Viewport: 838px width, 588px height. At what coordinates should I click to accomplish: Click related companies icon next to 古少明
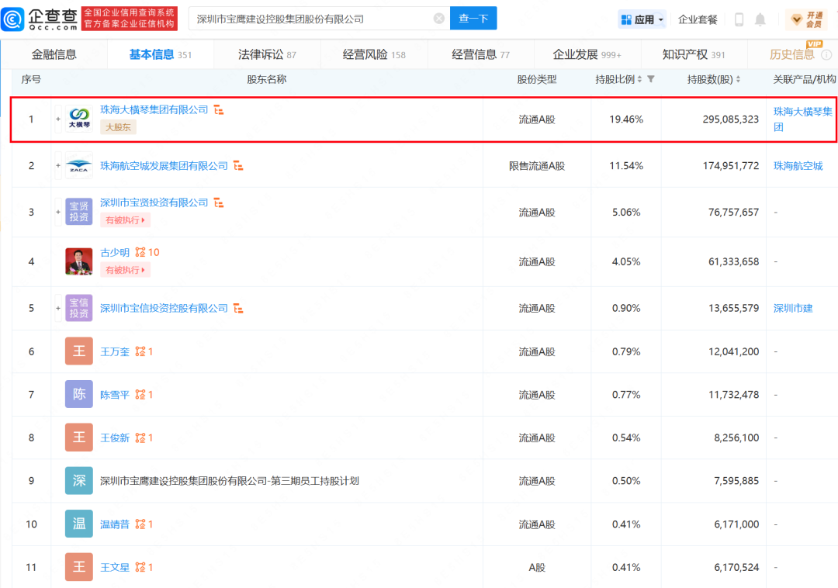pyautogui.click(x=140, y=253)
